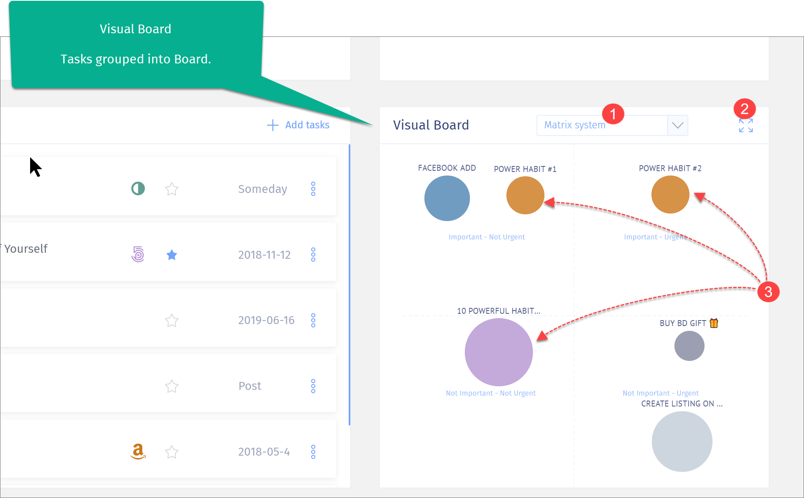Click the 2019-06-16 date text
The width and height of the screenshot is (804, 498).
click(x=266, y=320)
